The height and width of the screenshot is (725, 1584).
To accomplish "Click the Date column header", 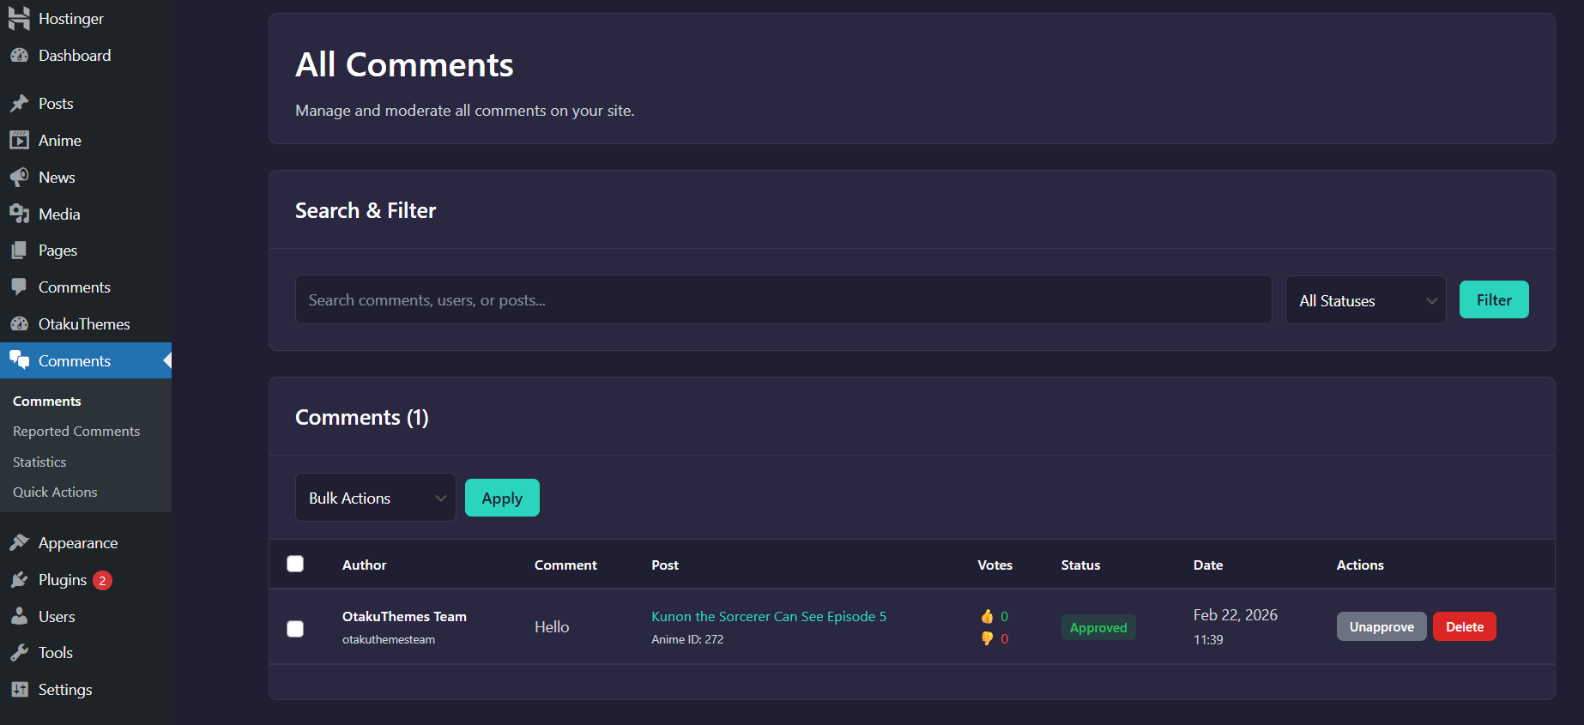I will point(1208,565).
